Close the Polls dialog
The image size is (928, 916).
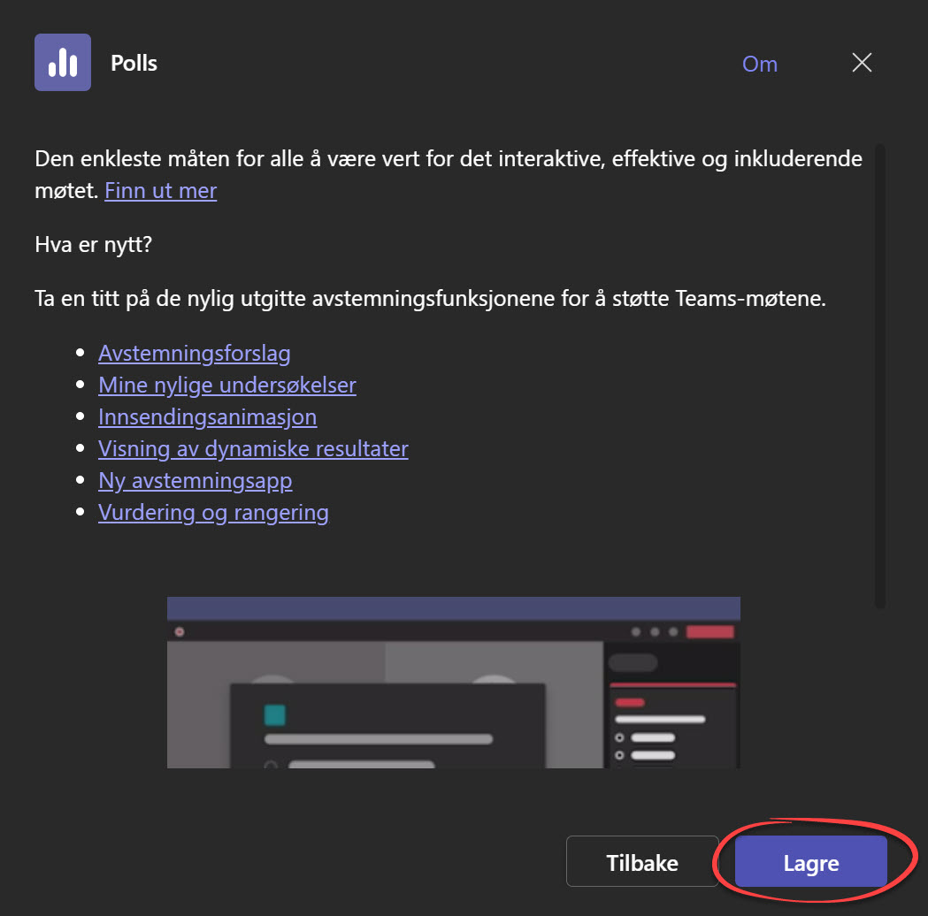(x=861, y=63)
